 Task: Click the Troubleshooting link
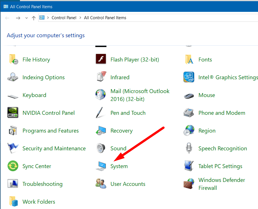[x=42, y=184]
